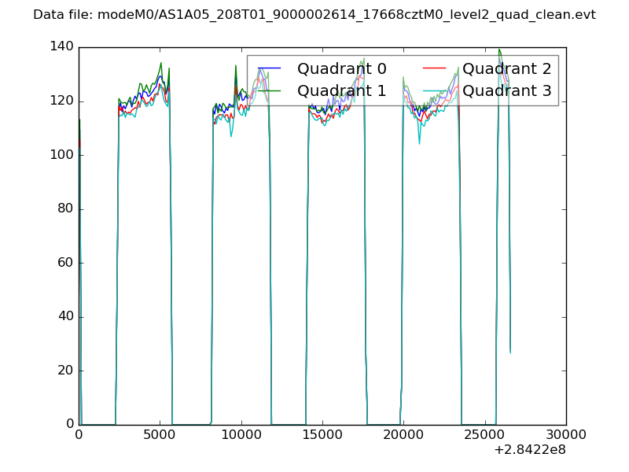Select the blue Quadrant 0 legend line
The image size is (629, 472).
[269, 69]
